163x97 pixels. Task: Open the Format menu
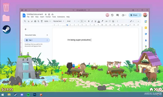48,17
